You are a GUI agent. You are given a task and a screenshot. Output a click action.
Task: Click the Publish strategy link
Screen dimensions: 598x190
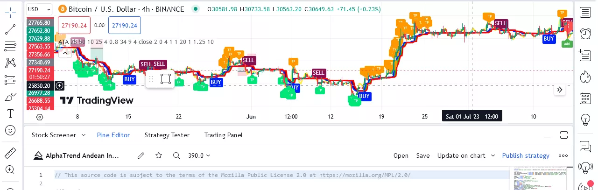[x=526, y=155]
